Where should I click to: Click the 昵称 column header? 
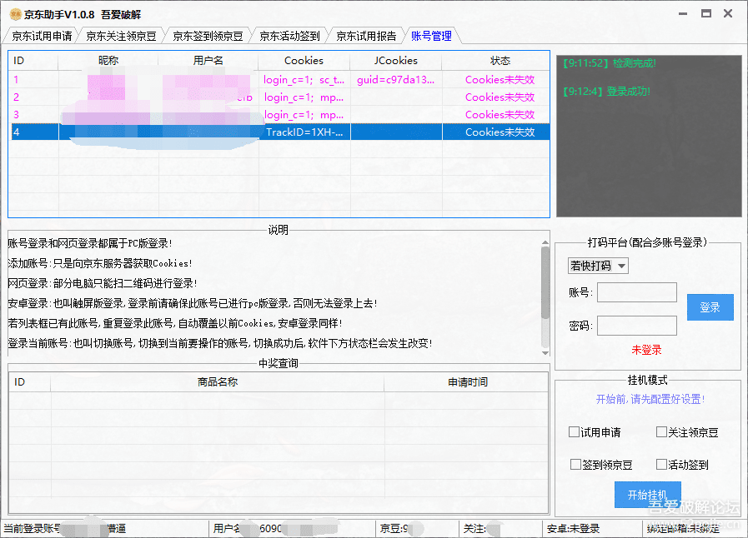point(108,61)
